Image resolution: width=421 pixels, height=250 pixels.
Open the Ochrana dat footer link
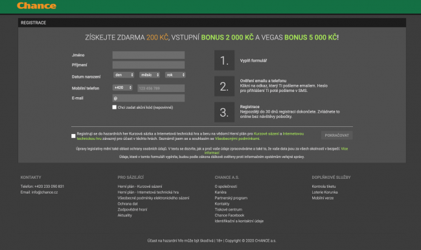pos(128,204)
